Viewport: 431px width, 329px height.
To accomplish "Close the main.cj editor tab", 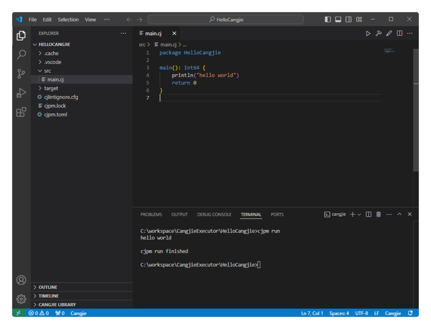I will pos(174,33).
